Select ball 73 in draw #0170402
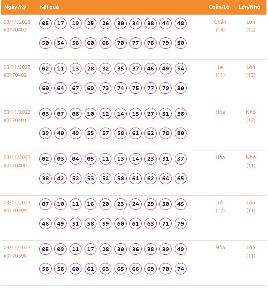 (x=105, y=88)
